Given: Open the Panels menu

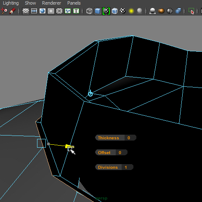Looking at the screenshot, I should tap(74, 3).
